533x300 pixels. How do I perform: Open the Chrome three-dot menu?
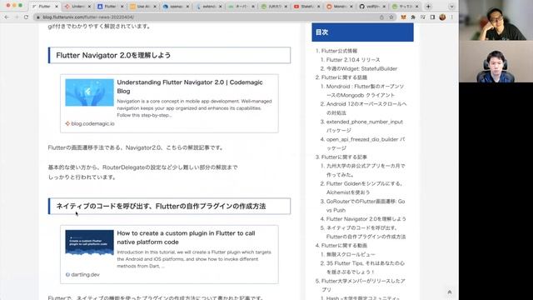[x=451, y=17]
